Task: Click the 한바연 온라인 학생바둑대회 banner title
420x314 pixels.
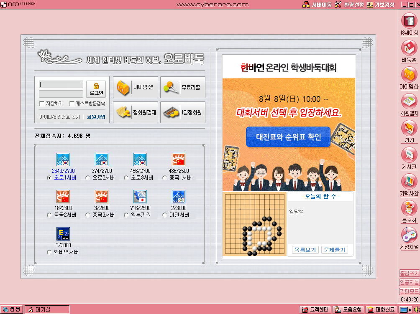Action: click(x=288, y=67)
